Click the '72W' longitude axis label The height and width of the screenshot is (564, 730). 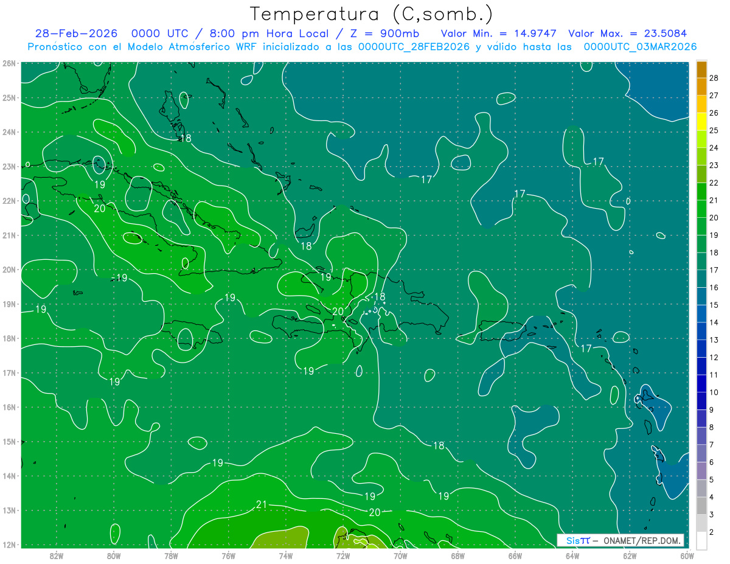coord(343,555)
